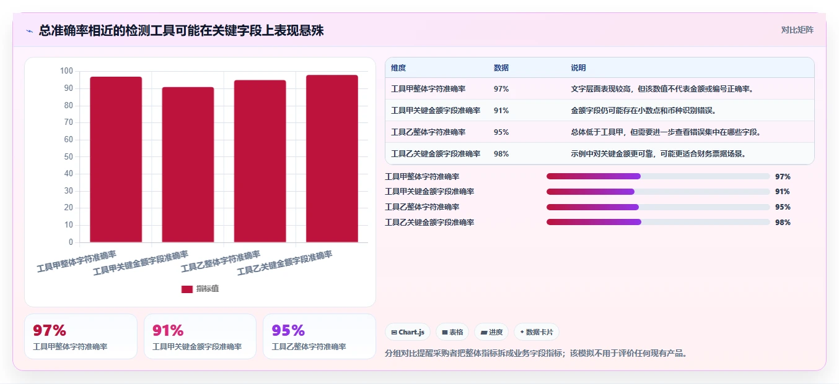Click the shortest chart bar, valued 91
Screen dimensions: 839x384
[188, 164]
